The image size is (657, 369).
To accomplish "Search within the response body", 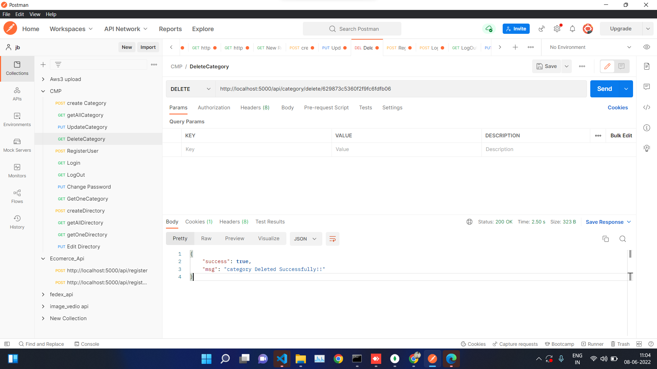I will tap(623, 239).
